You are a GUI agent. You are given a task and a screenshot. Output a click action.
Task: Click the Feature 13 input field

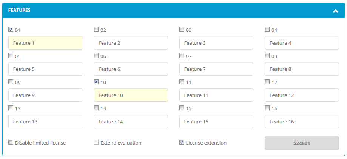45,122
